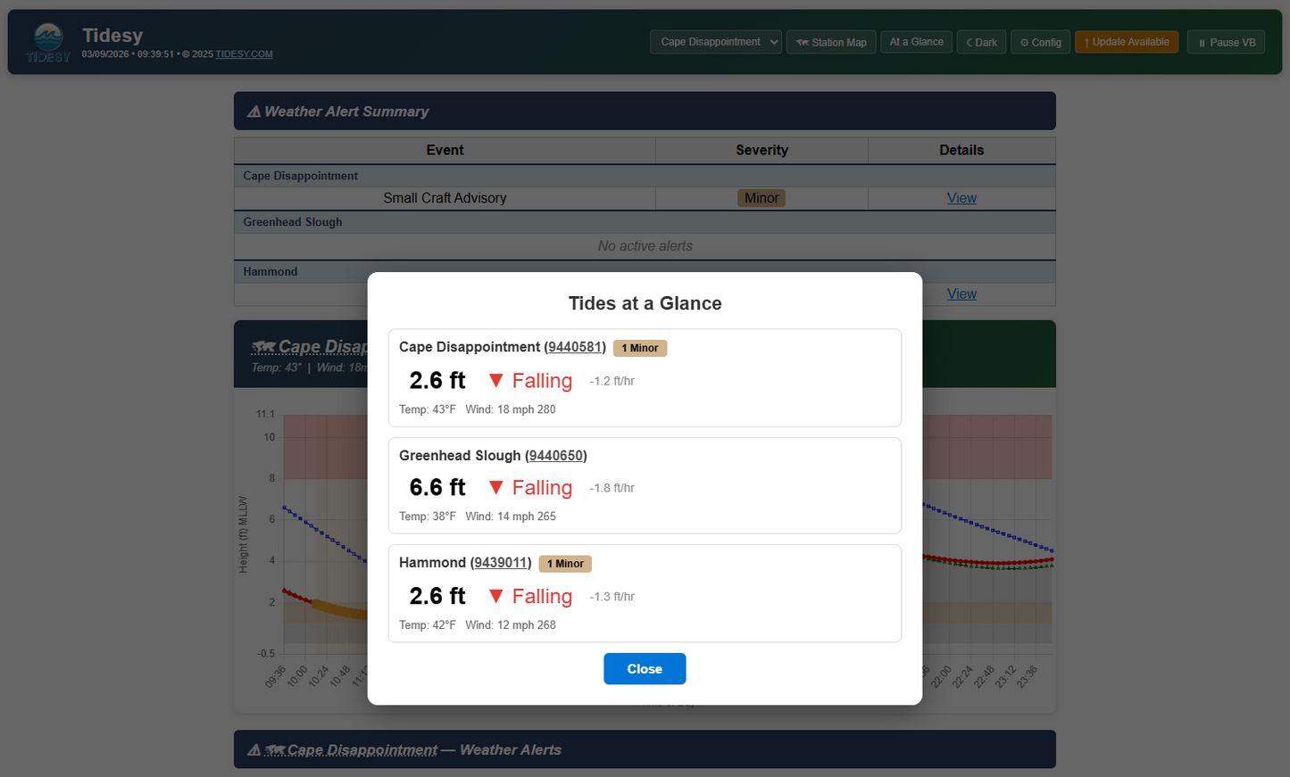Click the Minor severity tag in alert table
This screenshot has width=1290, height=777.
pos(762,198)
